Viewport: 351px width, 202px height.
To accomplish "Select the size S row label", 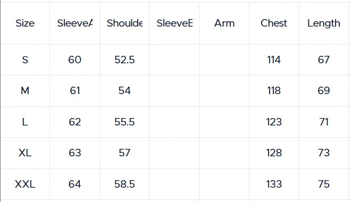I will click(25, 60).
